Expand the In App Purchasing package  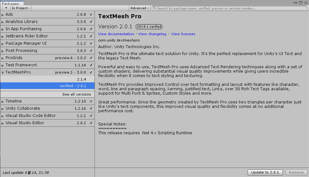click(x=3, y=29)
